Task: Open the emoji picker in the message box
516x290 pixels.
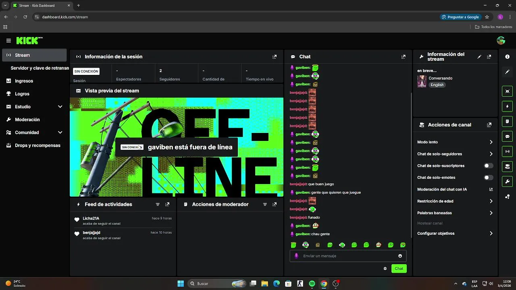Action: point(400,256)
